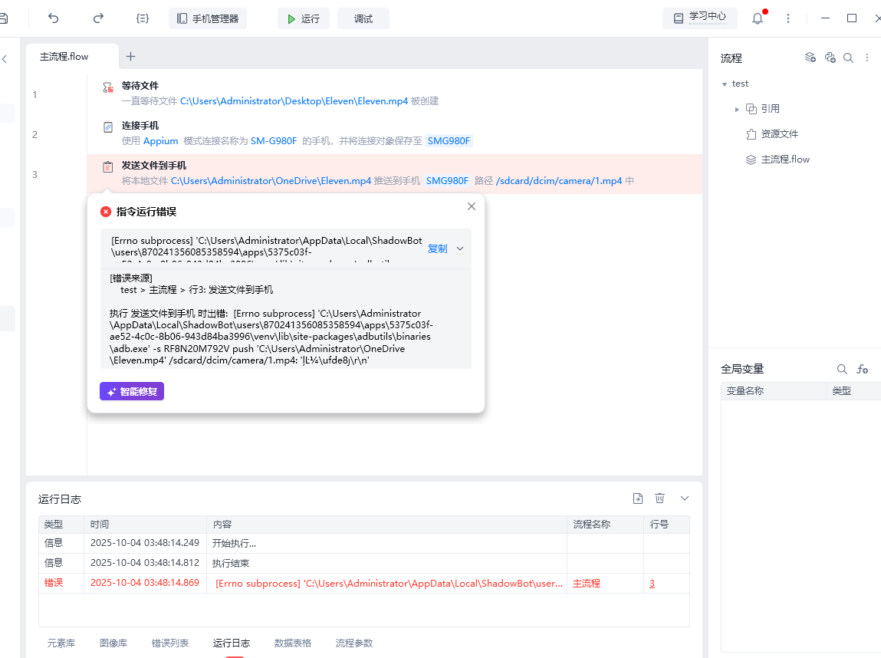
Task: Switch to 运行日志 tab
Action: (x=232, y=643)
